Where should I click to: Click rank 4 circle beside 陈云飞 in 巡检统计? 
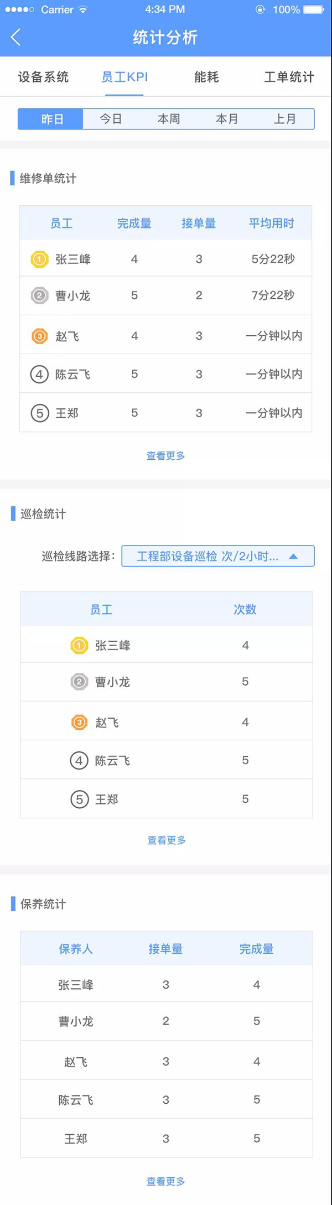(x=79, y=761)
